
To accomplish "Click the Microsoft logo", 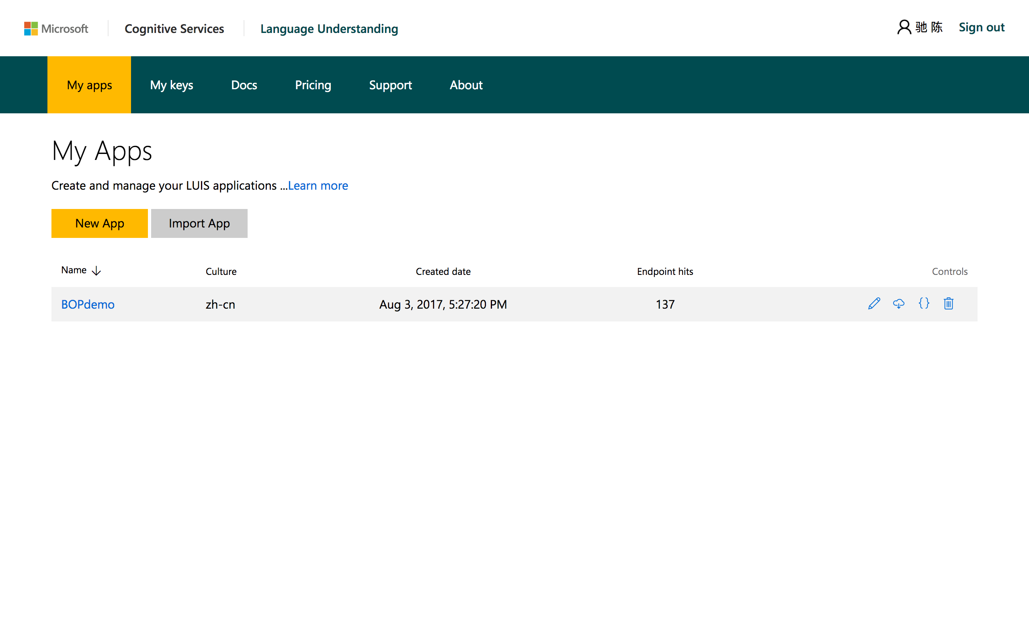I will pos(56,29).
